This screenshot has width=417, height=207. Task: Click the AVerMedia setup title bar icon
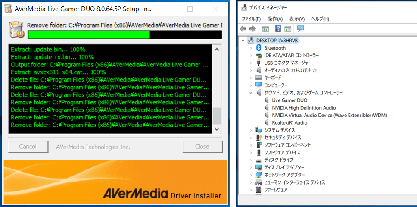[x=8, y=9]
